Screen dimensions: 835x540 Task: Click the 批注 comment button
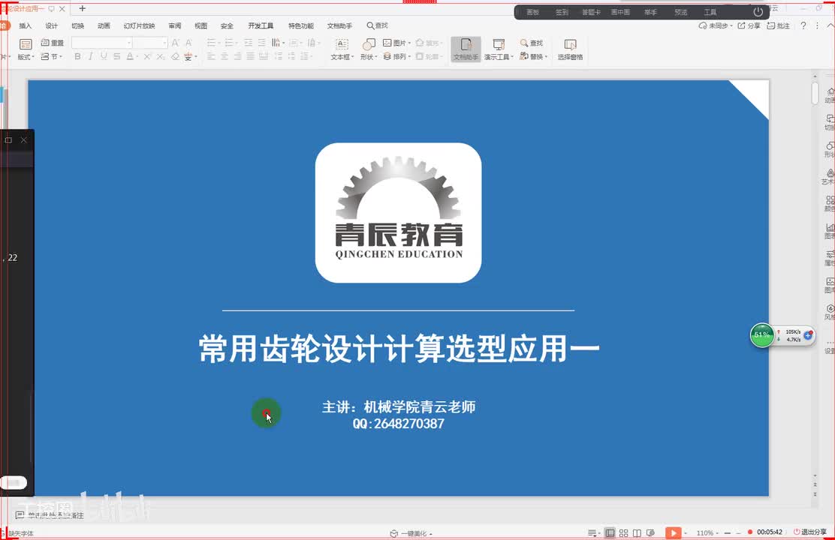point(778,25)
